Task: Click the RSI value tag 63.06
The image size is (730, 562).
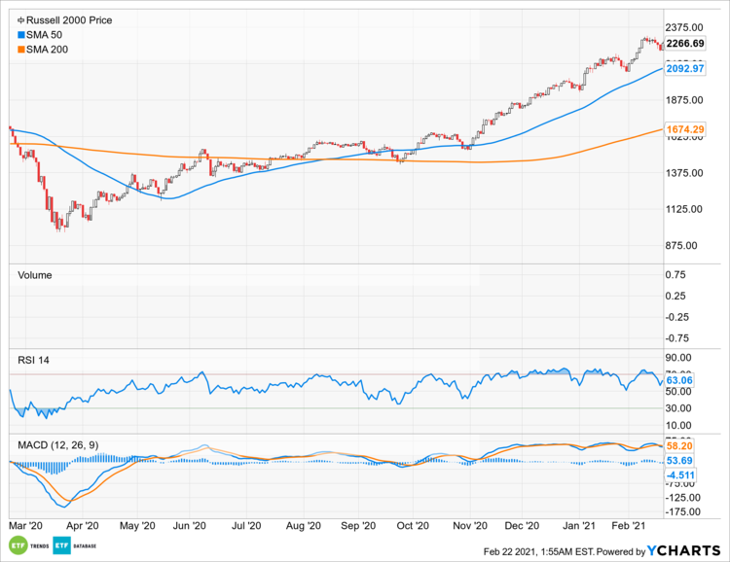Action: tap(678, 379)
